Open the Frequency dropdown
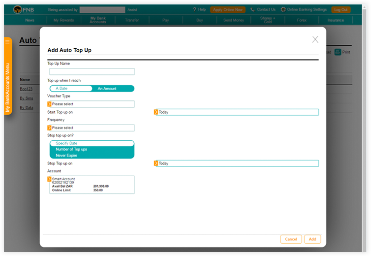Image resolution: width=371 pixels, height=256 pixels. point(92,128)
